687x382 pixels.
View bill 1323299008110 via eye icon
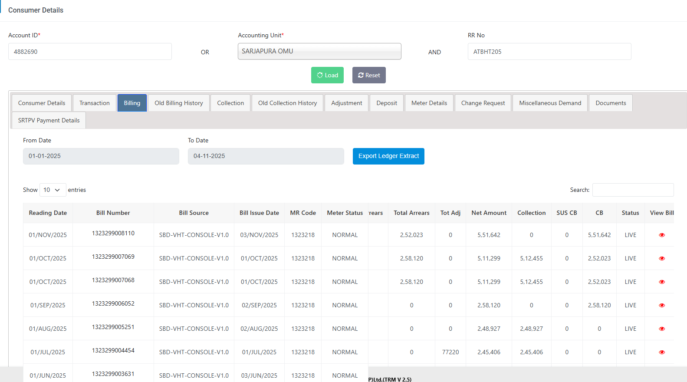(661, 235)
